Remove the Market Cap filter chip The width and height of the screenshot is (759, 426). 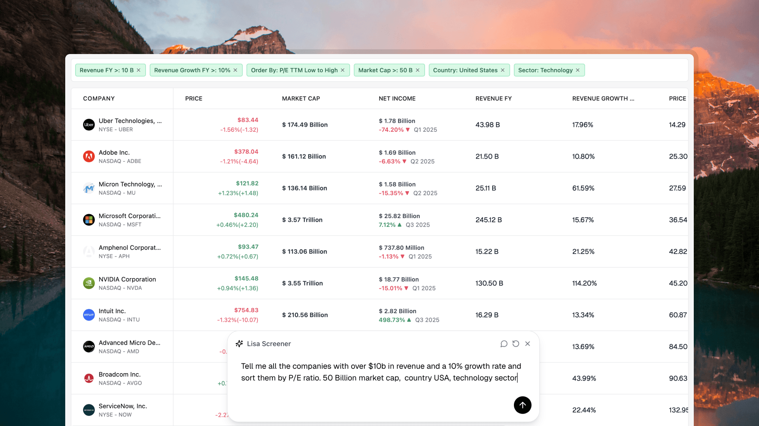(x=417, y=70)
